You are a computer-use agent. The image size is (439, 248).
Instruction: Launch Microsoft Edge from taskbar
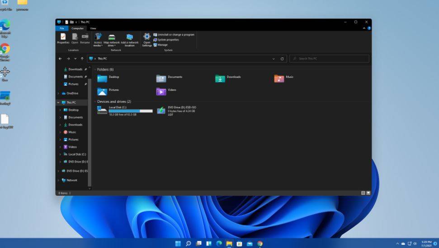click(219, 243)
